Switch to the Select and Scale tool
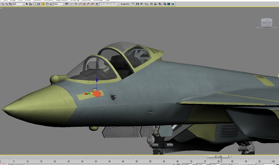Screen dimensions: 279x165 coord(51,4)
